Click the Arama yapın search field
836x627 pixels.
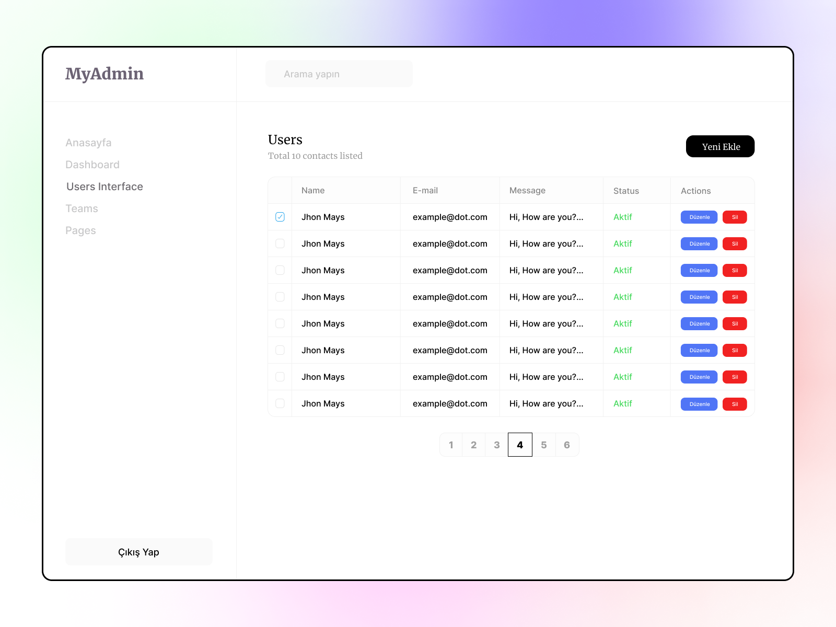339,74
